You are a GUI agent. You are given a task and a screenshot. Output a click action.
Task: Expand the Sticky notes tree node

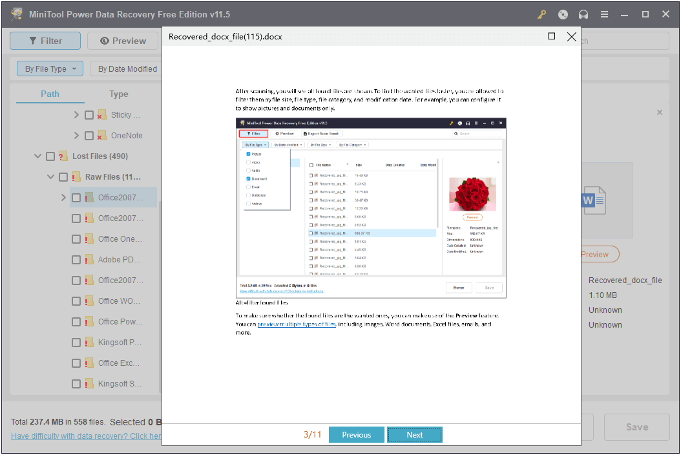point(76,114)
